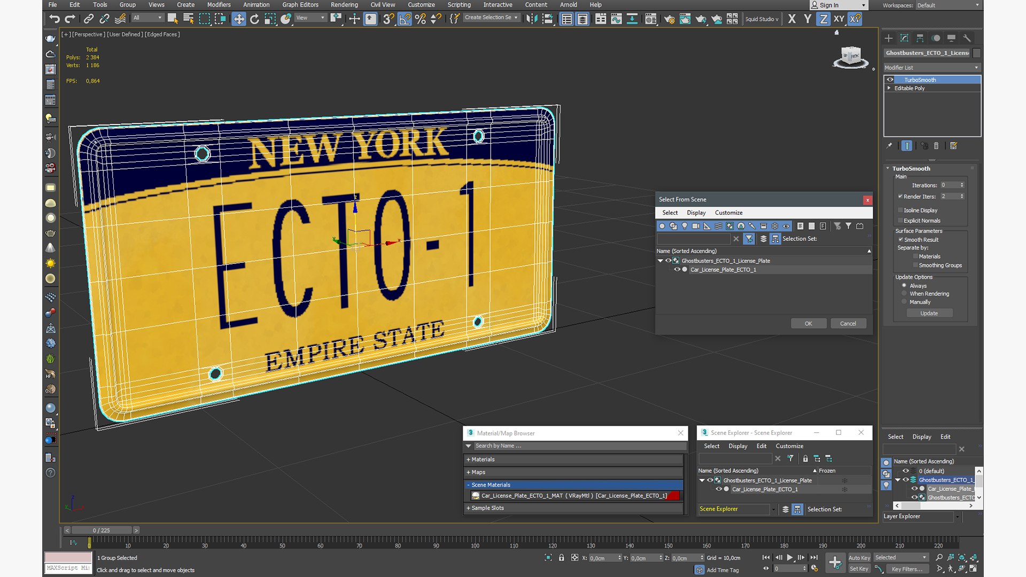Toggle TurboSmooth modifier eye visibility
Viewport: 1026px width, 577px height.
[890, 80]
